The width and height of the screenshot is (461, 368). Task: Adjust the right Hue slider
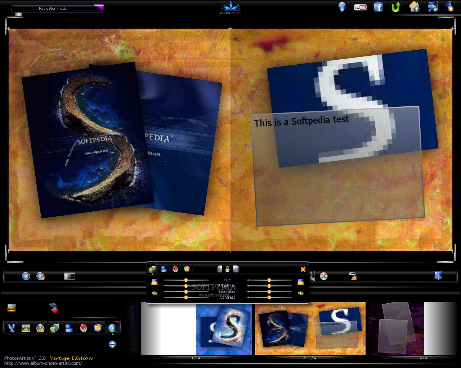(x=269, y=280)
